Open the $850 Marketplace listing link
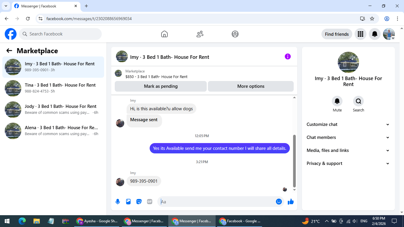This screenshot has height=227, width=404. (x=156, y=77)
